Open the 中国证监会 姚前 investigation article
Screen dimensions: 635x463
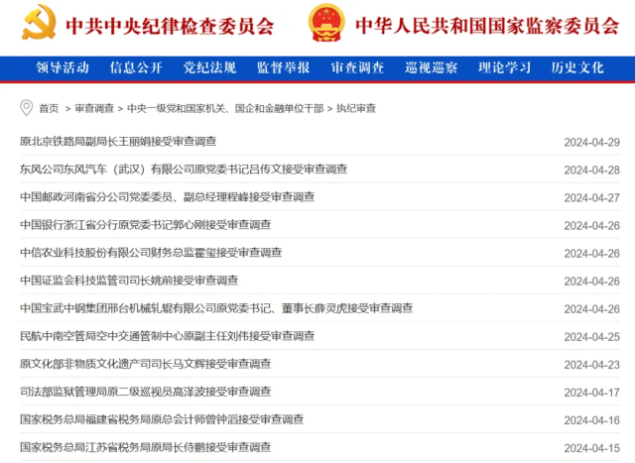pos(129,281)
